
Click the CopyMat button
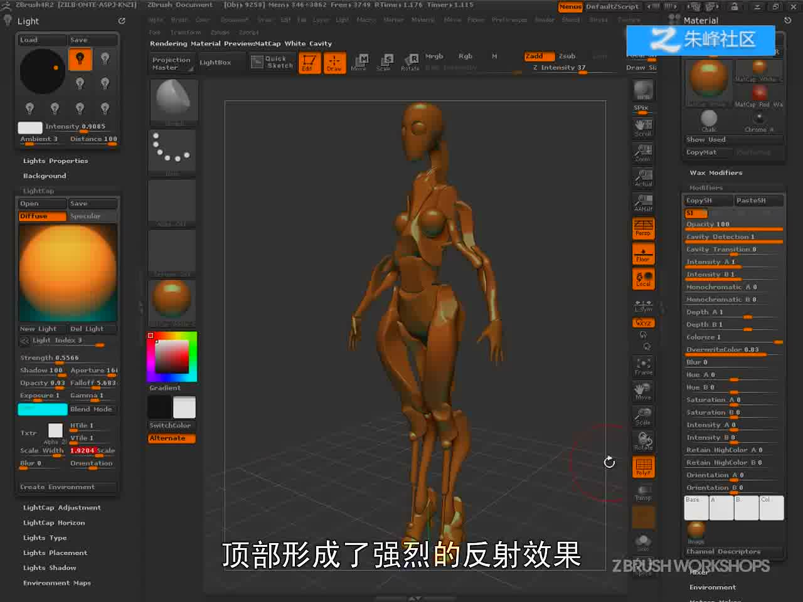pos(708,152)
